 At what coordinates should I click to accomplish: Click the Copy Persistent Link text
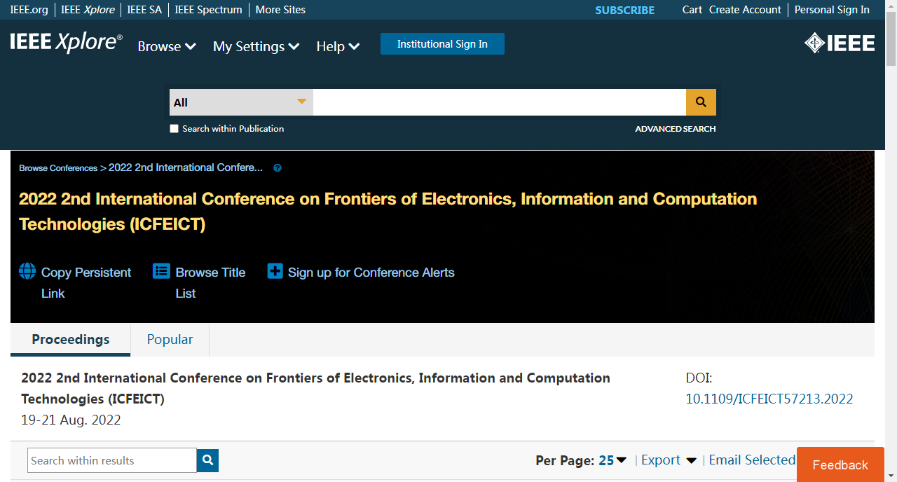pos(86,283)
